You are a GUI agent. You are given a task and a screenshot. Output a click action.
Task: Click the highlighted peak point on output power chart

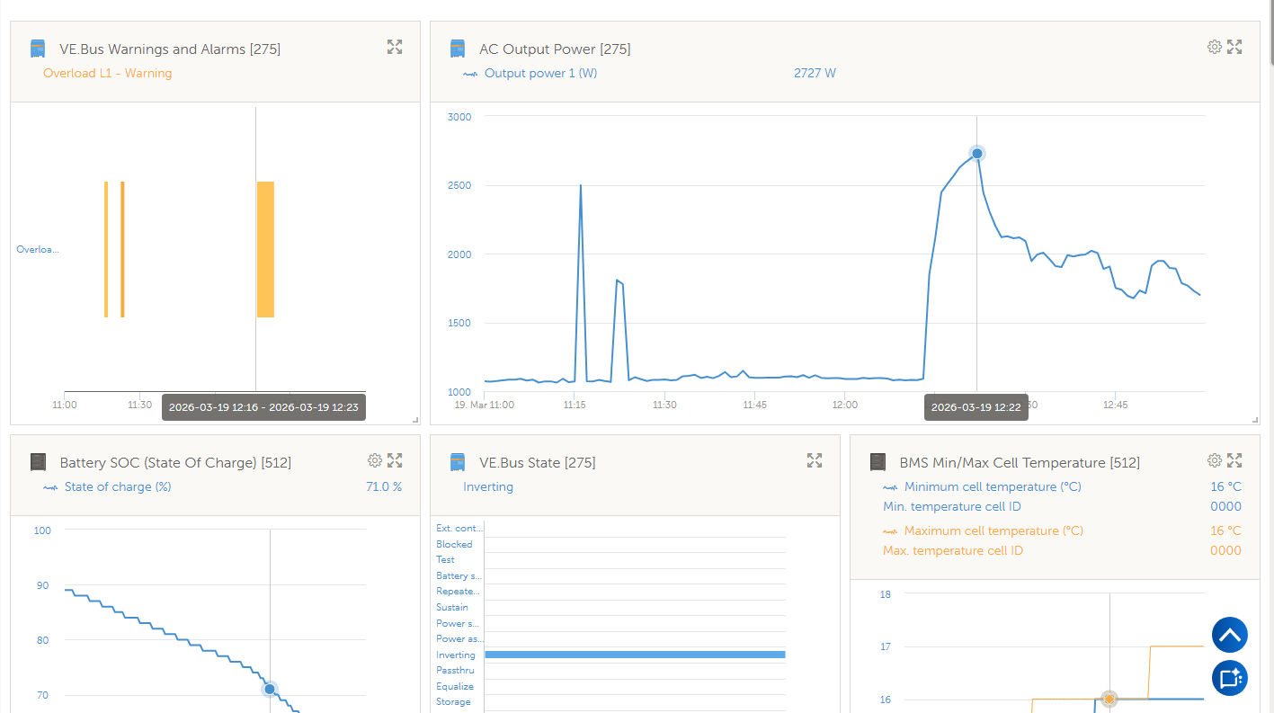click(977, 154)
